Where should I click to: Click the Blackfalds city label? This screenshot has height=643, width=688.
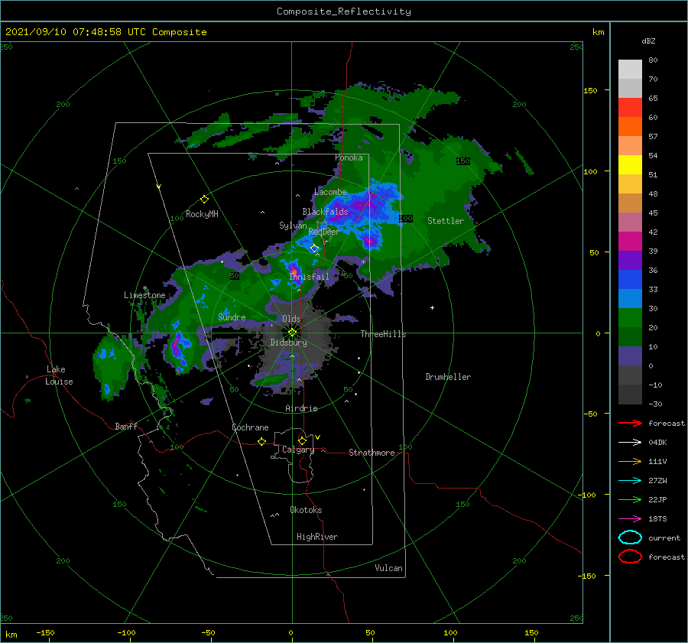pyautogui.click(x=325, y=212)
